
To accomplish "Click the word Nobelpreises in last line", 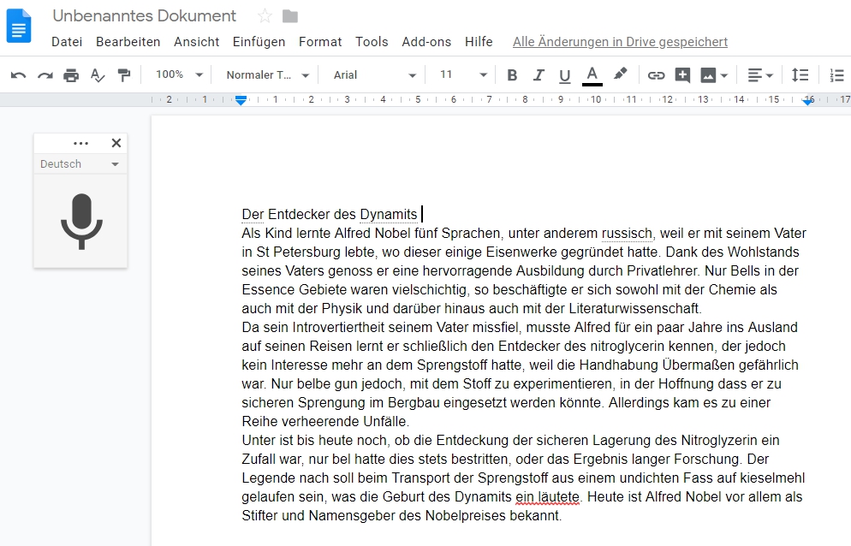I will (x=465, y=515).
